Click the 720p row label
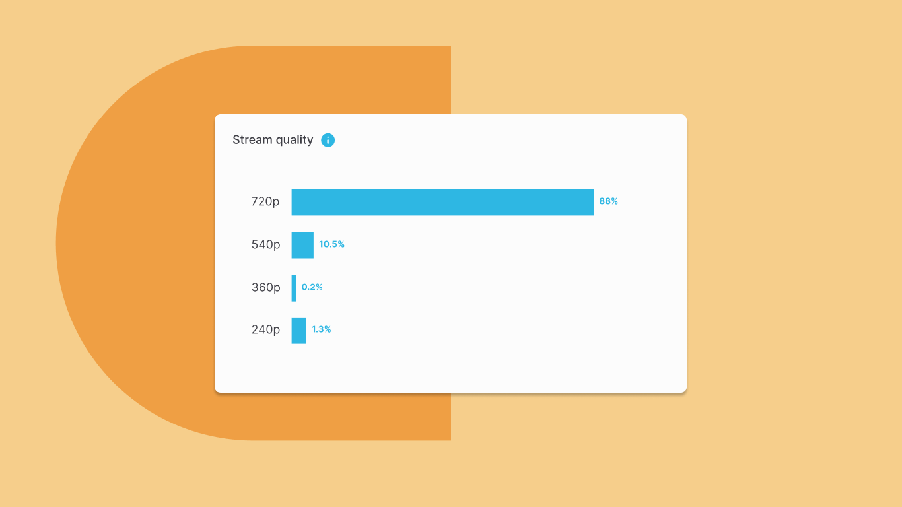 (265, 202)
